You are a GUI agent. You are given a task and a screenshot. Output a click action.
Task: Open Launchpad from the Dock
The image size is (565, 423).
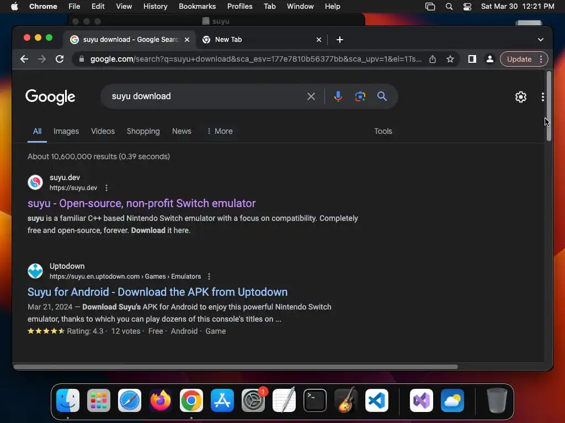[99, 400]
